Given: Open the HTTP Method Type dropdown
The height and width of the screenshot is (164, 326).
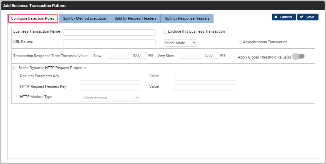Looking at the screenshot, I should (x=110, y=98).
